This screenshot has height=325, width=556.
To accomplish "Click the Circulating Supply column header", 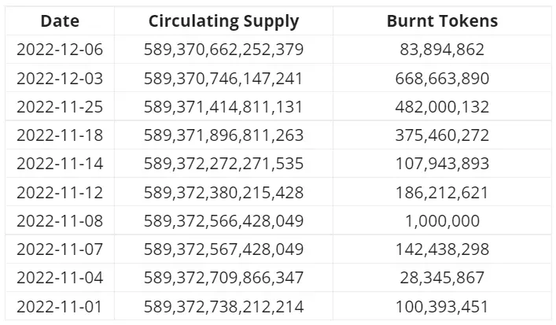I will coord(224,21).
